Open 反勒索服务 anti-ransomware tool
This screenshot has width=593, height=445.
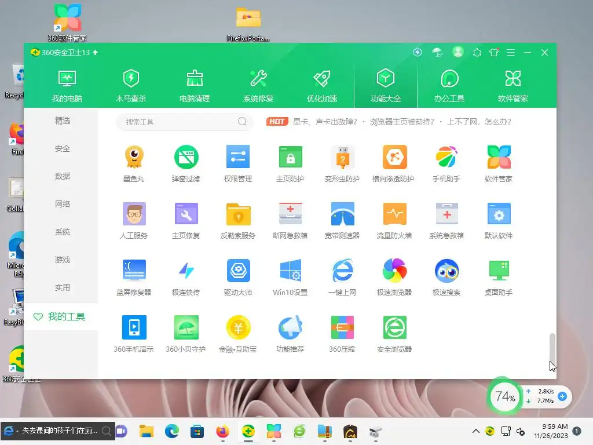238,221
